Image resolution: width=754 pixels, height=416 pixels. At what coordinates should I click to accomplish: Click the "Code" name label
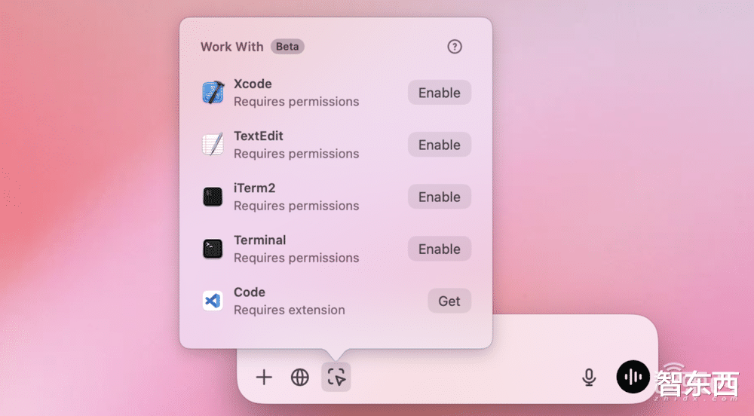[249, 292]
